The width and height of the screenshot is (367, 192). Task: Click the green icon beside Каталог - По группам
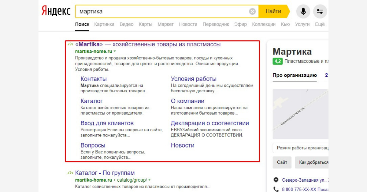[70, 173]
